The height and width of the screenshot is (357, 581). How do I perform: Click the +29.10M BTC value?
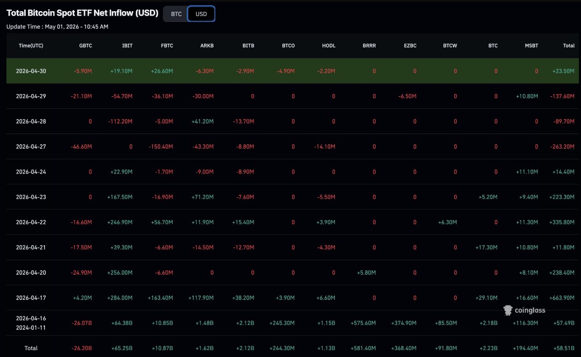point(486,298)
